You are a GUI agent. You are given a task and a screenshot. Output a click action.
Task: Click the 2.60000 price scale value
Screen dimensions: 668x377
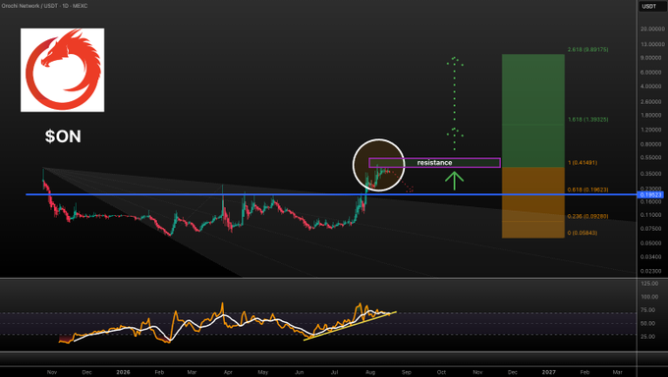click(x=652, y=102)
